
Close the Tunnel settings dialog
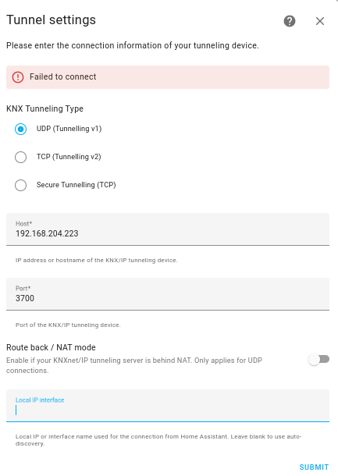pos(320,21)
